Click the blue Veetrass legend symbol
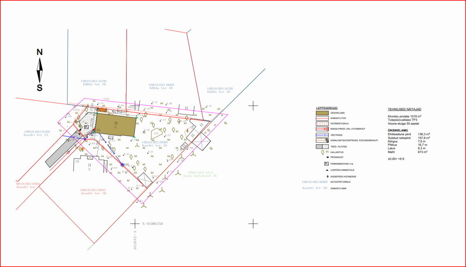The width and height of the screenshot is (466, 267). point(323,135)
